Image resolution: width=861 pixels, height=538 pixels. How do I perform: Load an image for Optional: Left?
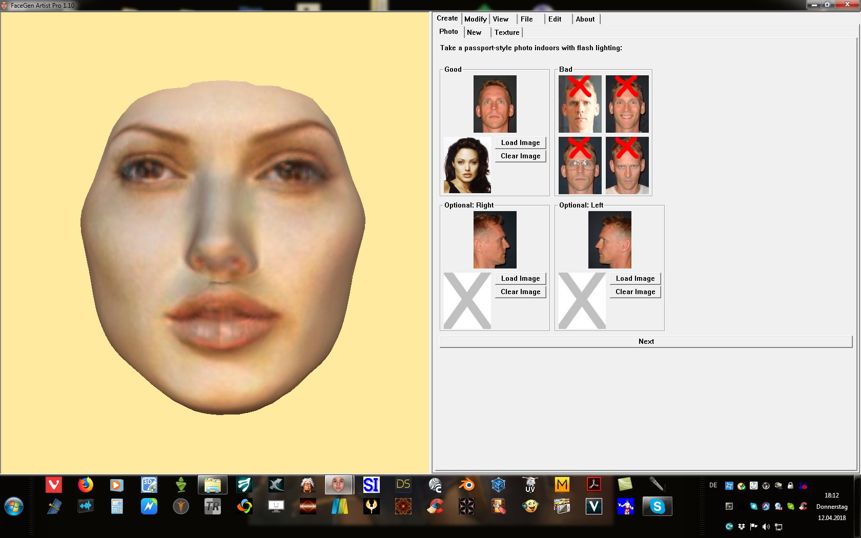[x=635, y=278]
